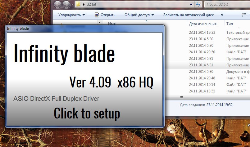Select the 'Текстовый до' type cell
Image resolution: width=250 pixels, height=147 pixels.
click(238, 33)
